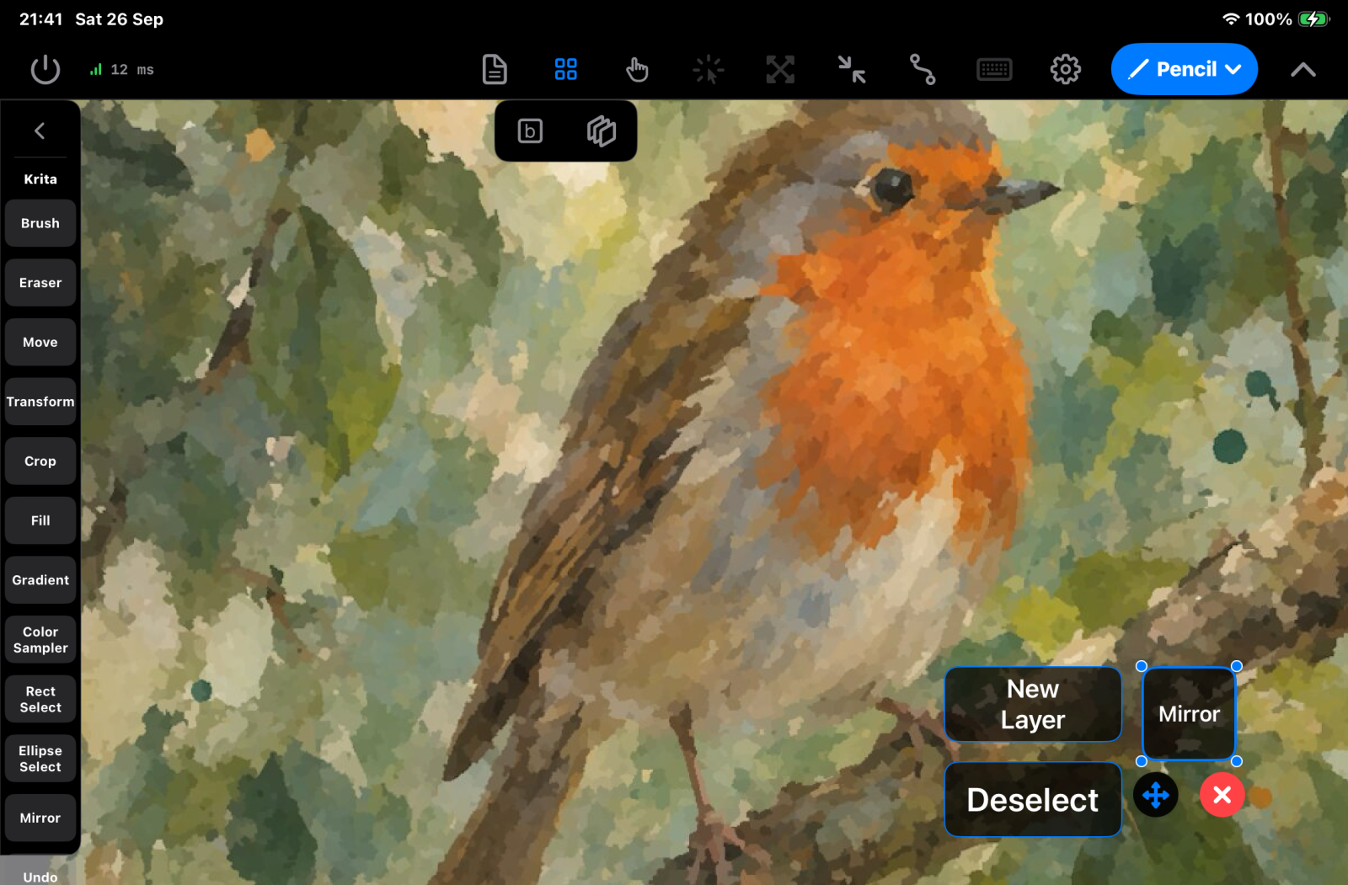Select the Eraser tool button
The image size is (1348, 885).
pyautogui.click(x=40, y=283)
